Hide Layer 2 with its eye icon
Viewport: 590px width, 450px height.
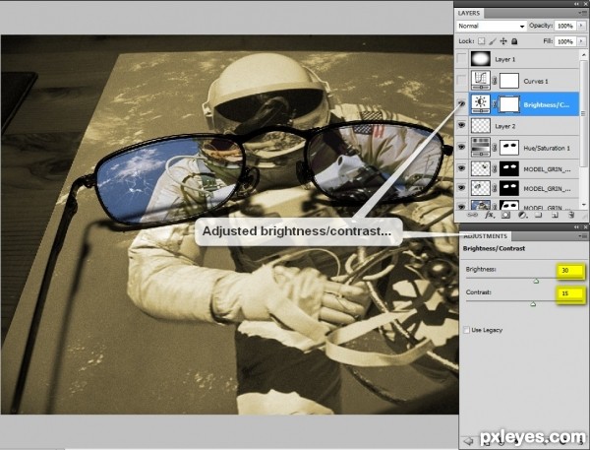click(462, 125)
